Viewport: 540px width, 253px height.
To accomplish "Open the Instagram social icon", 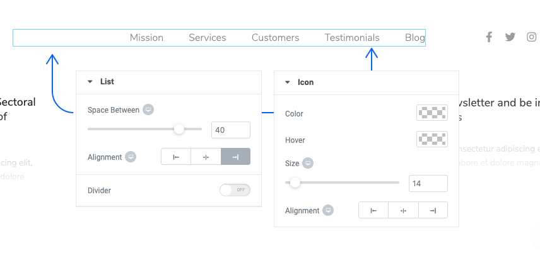I will point(531,37).
